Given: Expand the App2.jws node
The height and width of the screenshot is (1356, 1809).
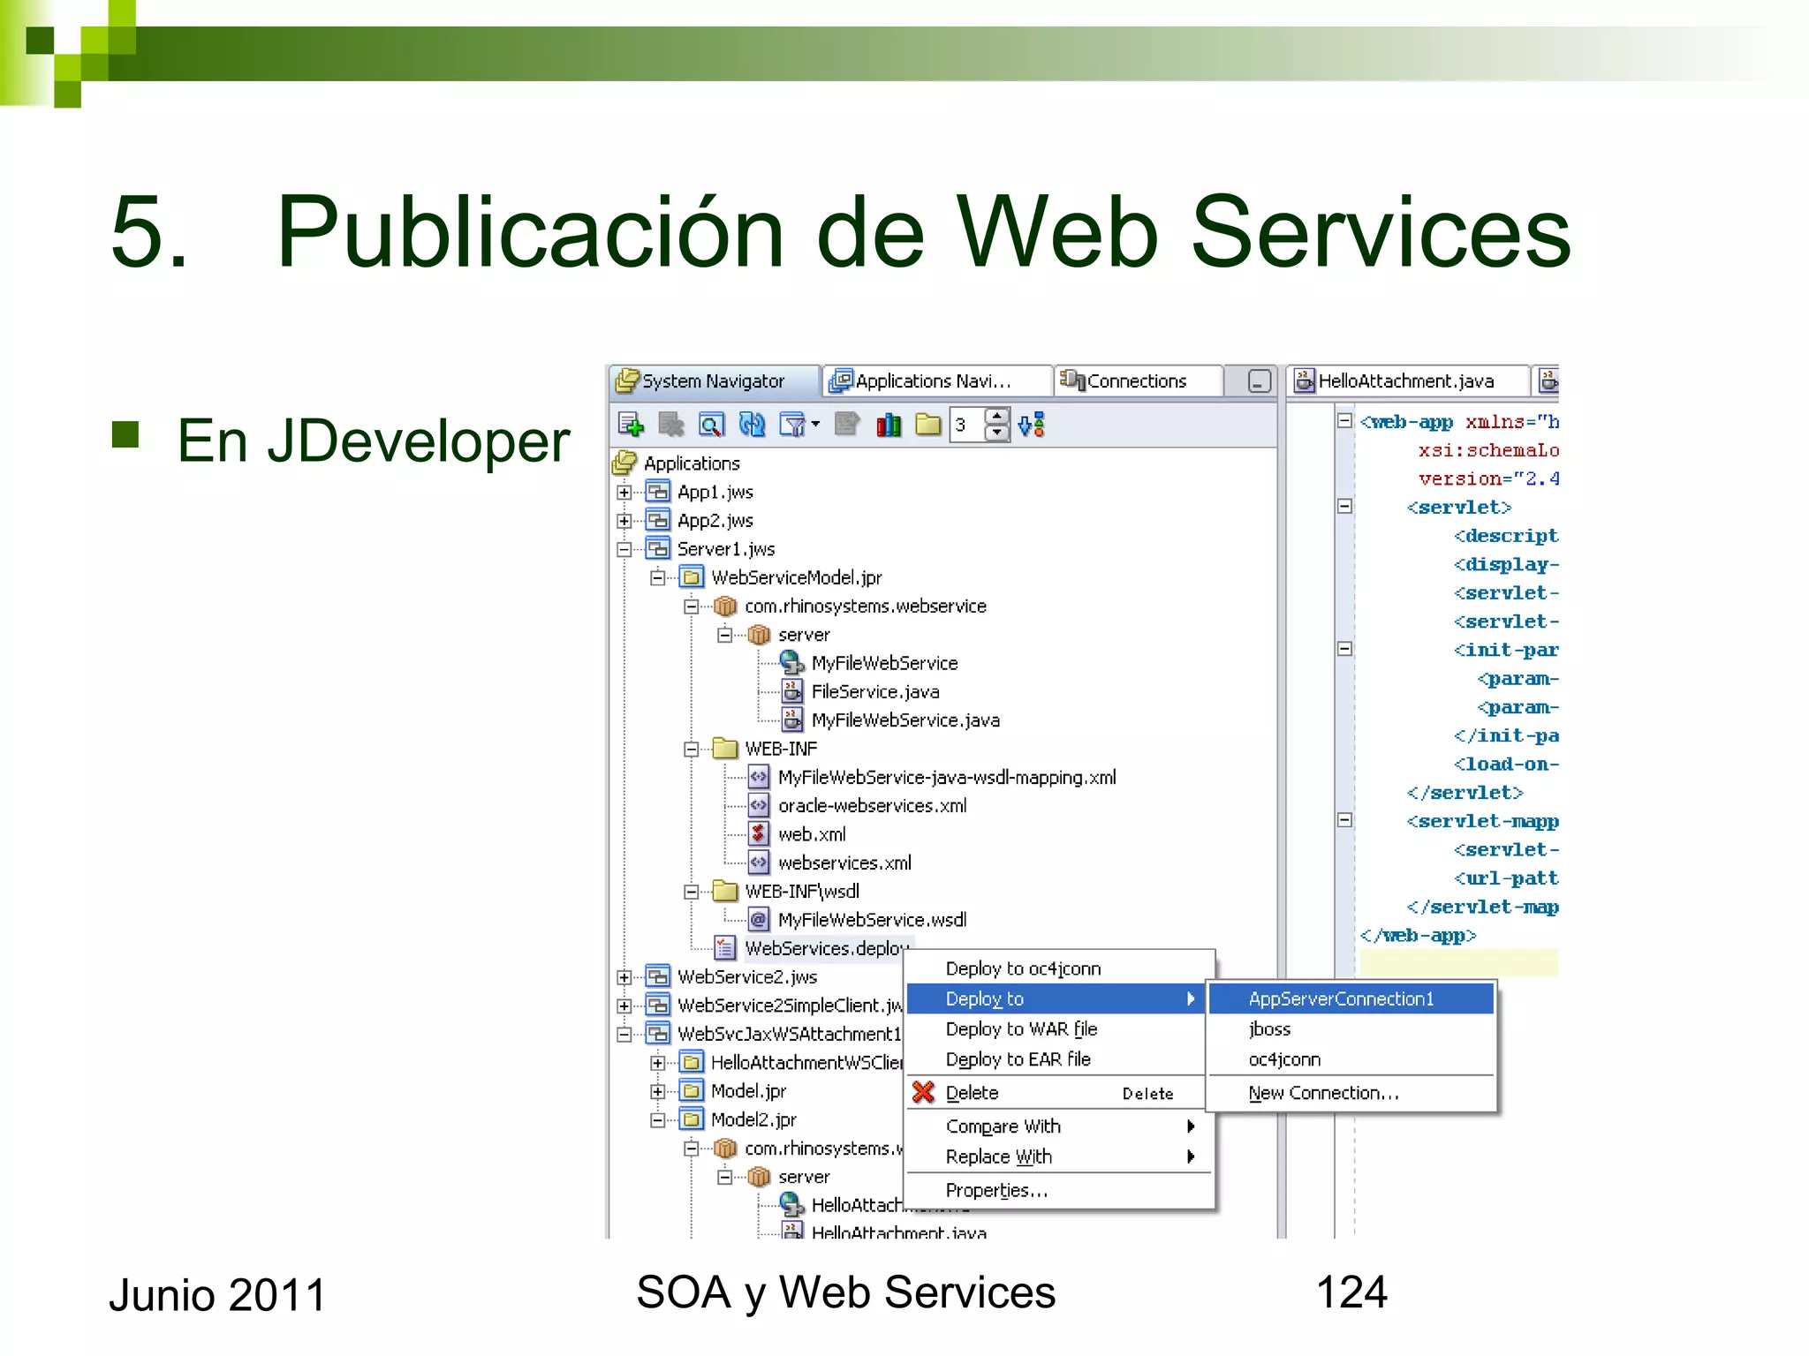Looking at the screenshot, I should [624, 521].
